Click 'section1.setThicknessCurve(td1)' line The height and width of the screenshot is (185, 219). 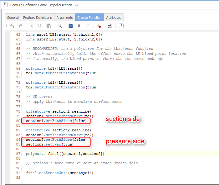pyautogui.click(x=60, y=116)
